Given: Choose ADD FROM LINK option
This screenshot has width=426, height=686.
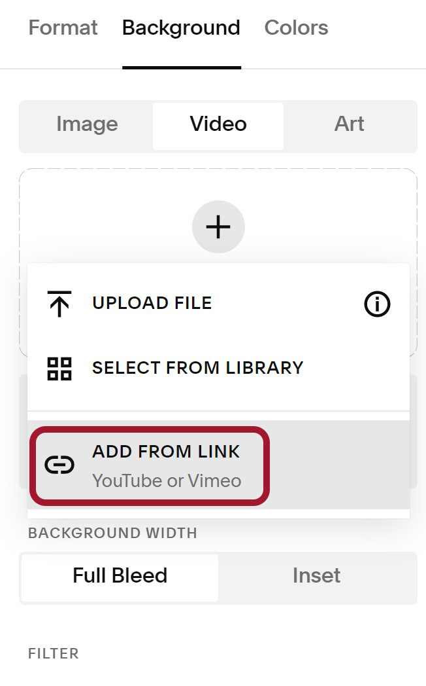Looking at the screenshot, I should pyautogui.click(x=218, y=465).
